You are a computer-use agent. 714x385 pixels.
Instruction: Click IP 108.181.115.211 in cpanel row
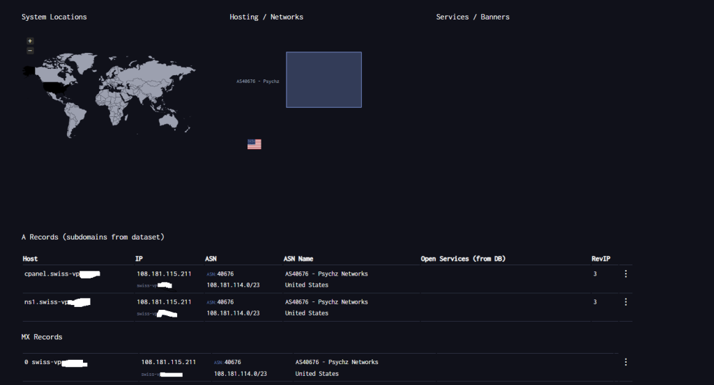[164, 274]
